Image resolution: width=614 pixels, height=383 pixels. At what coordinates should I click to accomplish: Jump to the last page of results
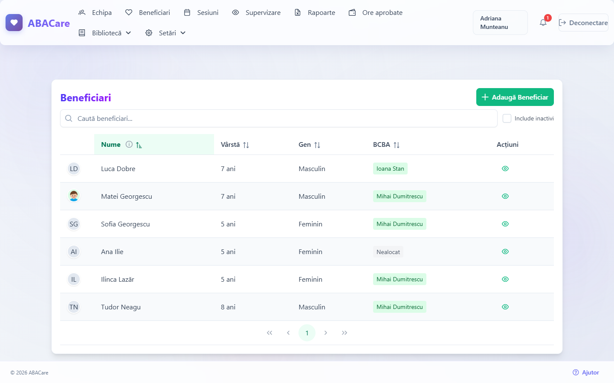coord(345,333)
